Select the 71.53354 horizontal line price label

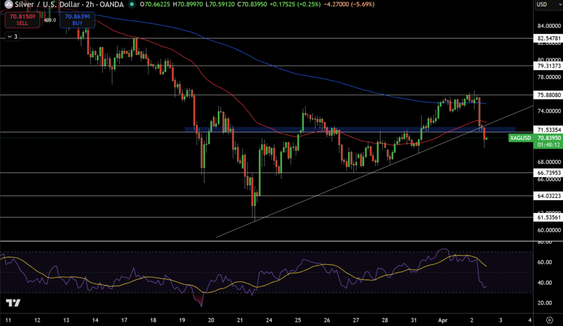[548, 129]
